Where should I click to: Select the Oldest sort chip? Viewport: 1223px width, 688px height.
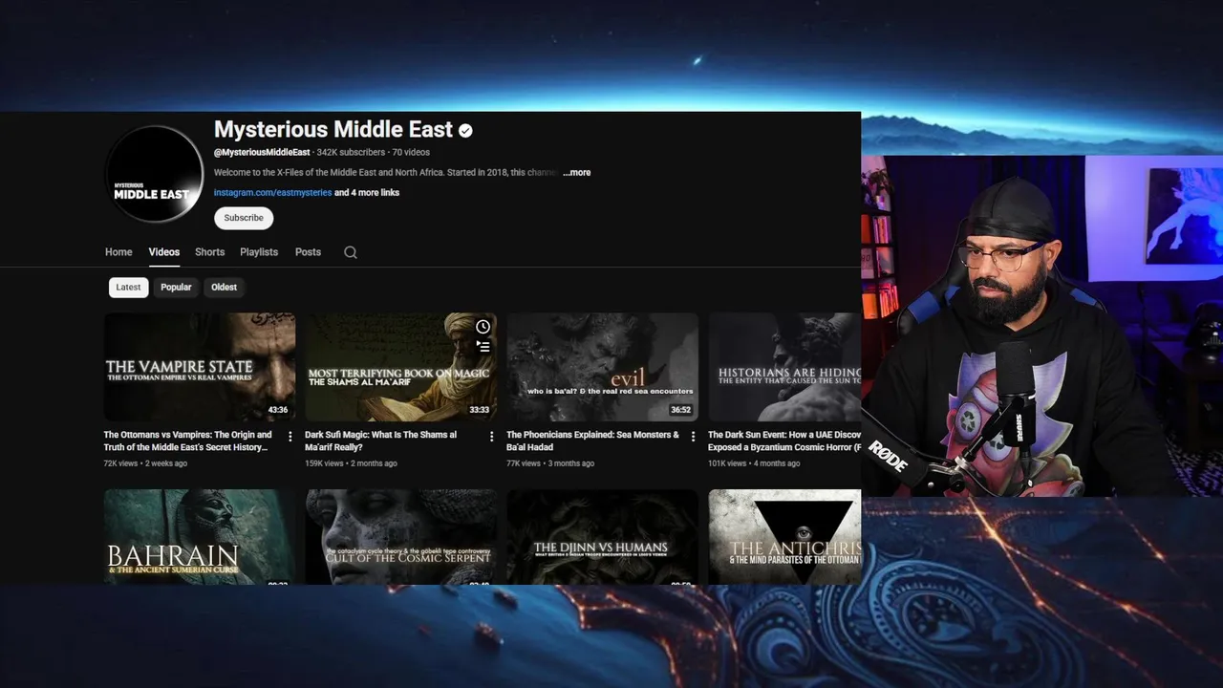coord(225,287)
